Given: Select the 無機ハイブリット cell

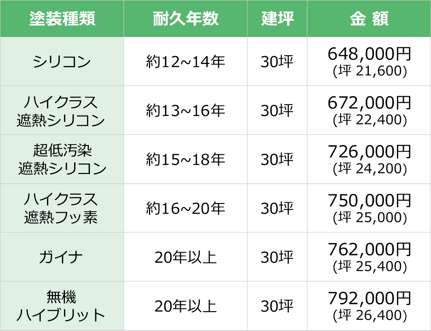Looking at the screenshot, I should [x=62, y=306].
